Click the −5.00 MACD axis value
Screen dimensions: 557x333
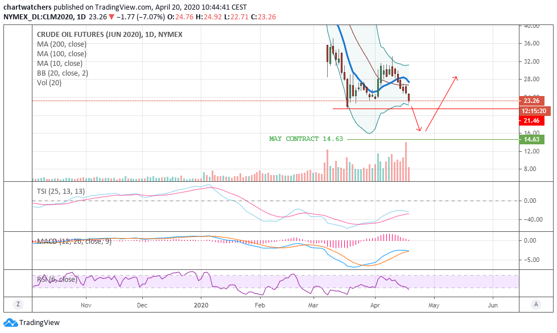coord(532,260)
